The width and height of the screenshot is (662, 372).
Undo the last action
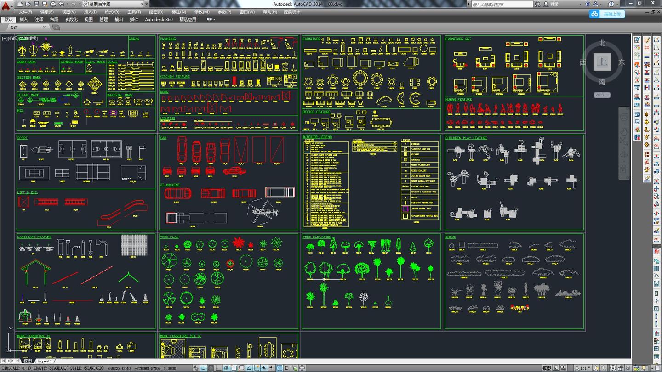tap(61, 4)
